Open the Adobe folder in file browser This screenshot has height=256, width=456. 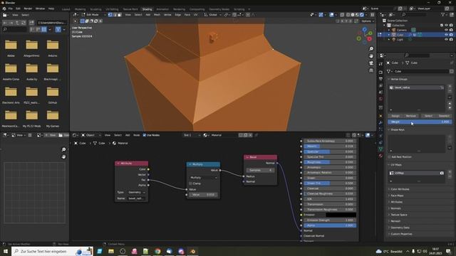click(11, 48)
